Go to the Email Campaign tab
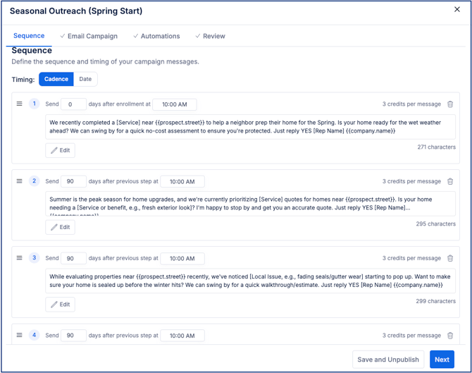The height and width of the screenshot is (373, 472). [89, 36]
